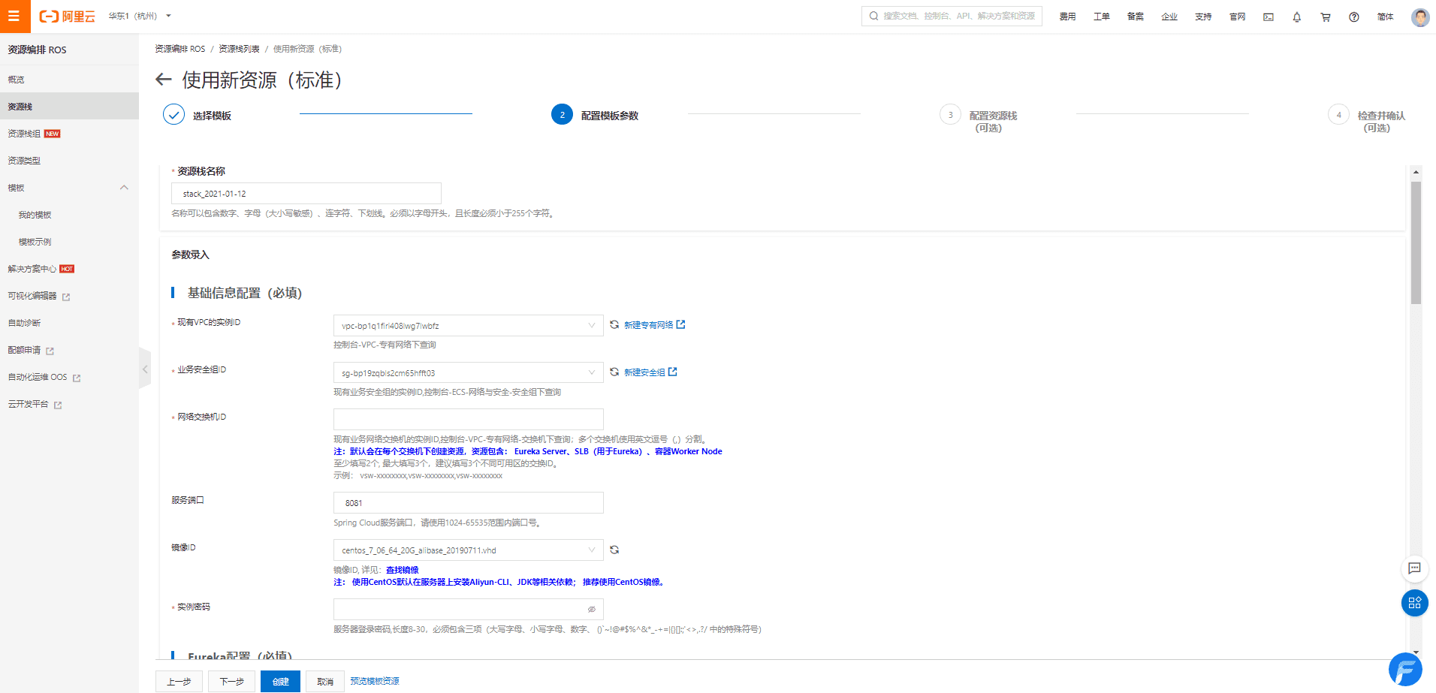This screenshot has width=1436, height=693.
Task: Click the blue 创建 button
Action: 281,682
